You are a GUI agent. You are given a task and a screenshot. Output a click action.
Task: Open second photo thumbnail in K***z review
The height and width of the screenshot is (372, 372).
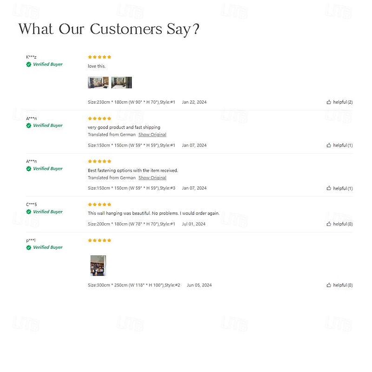coord(121,83)
